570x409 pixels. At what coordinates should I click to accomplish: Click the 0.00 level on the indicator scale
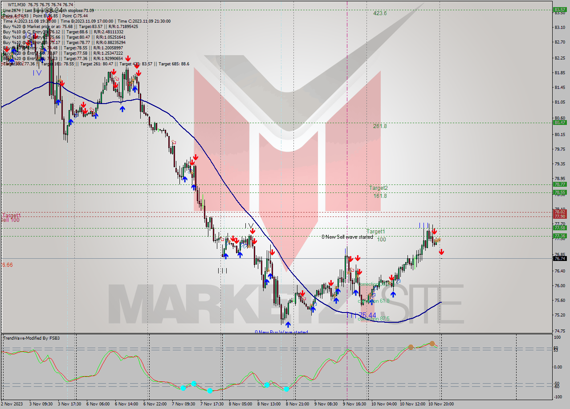coord(559,367)
